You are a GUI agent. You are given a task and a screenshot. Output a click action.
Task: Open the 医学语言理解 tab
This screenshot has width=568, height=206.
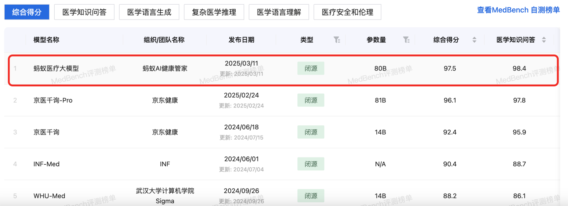pyautogui.click(x=279, y=12)
